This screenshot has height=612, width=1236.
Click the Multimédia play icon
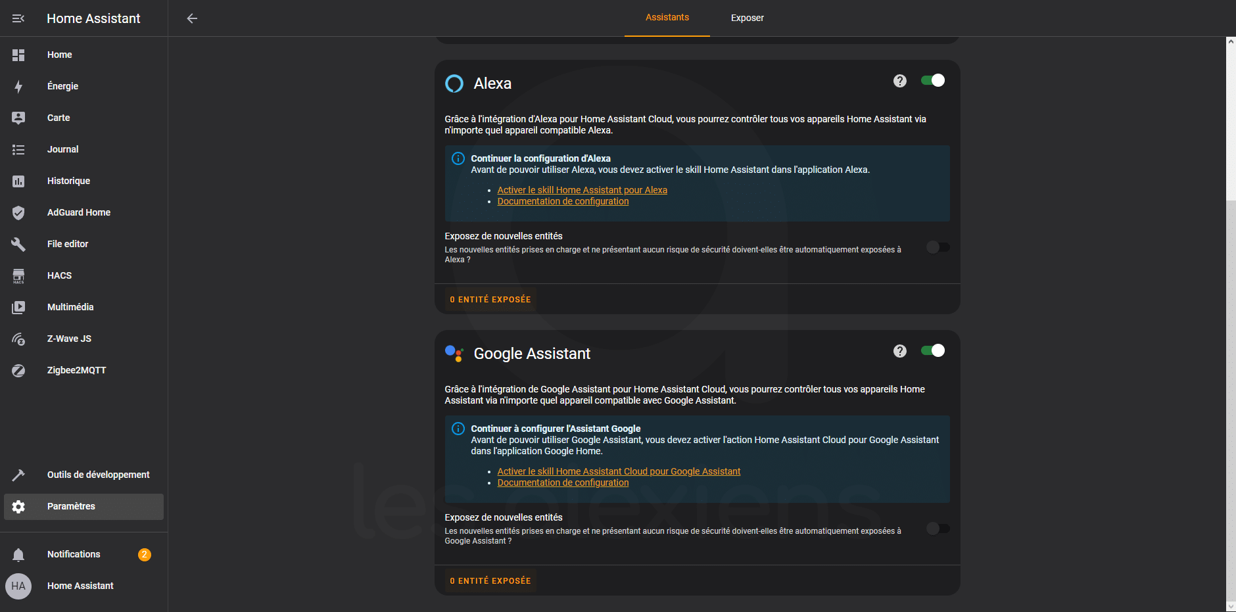tap(18, 308)
